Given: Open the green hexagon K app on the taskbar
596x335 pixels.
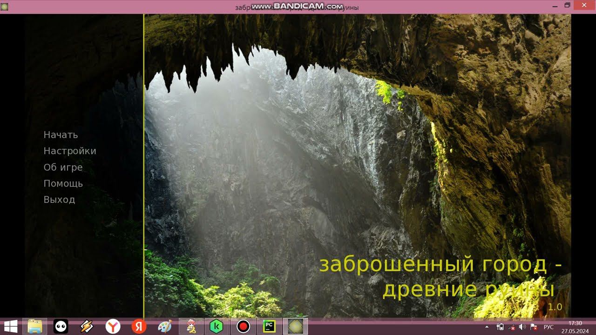Looking at the screenshot, I should tap(217, 327).
